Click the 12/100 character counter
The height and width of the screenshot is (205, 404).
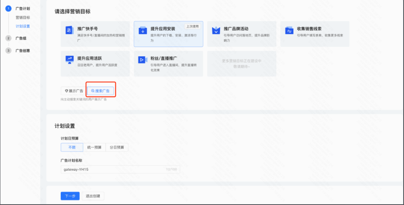[172, 170]
